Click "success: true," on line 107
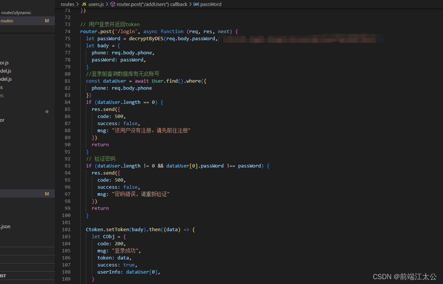The height and width of the screenshot is (284, 443). 117,265
